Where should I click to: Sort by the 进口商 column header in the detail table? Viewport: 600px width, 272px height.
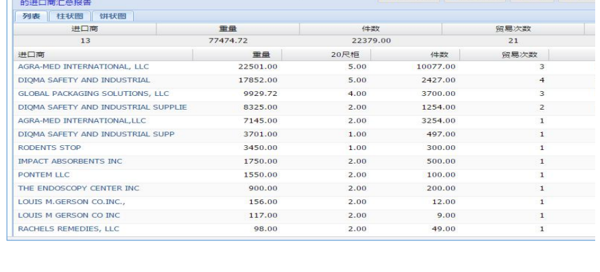(x=103, y=55)
